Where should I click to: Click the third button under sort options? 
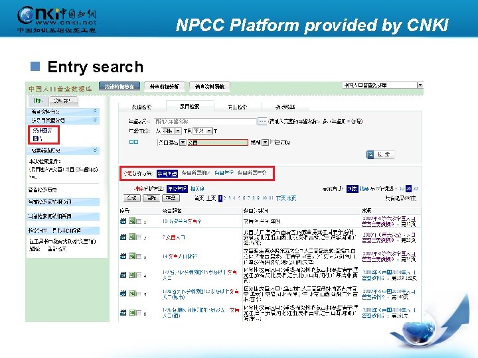click(171, 198)
